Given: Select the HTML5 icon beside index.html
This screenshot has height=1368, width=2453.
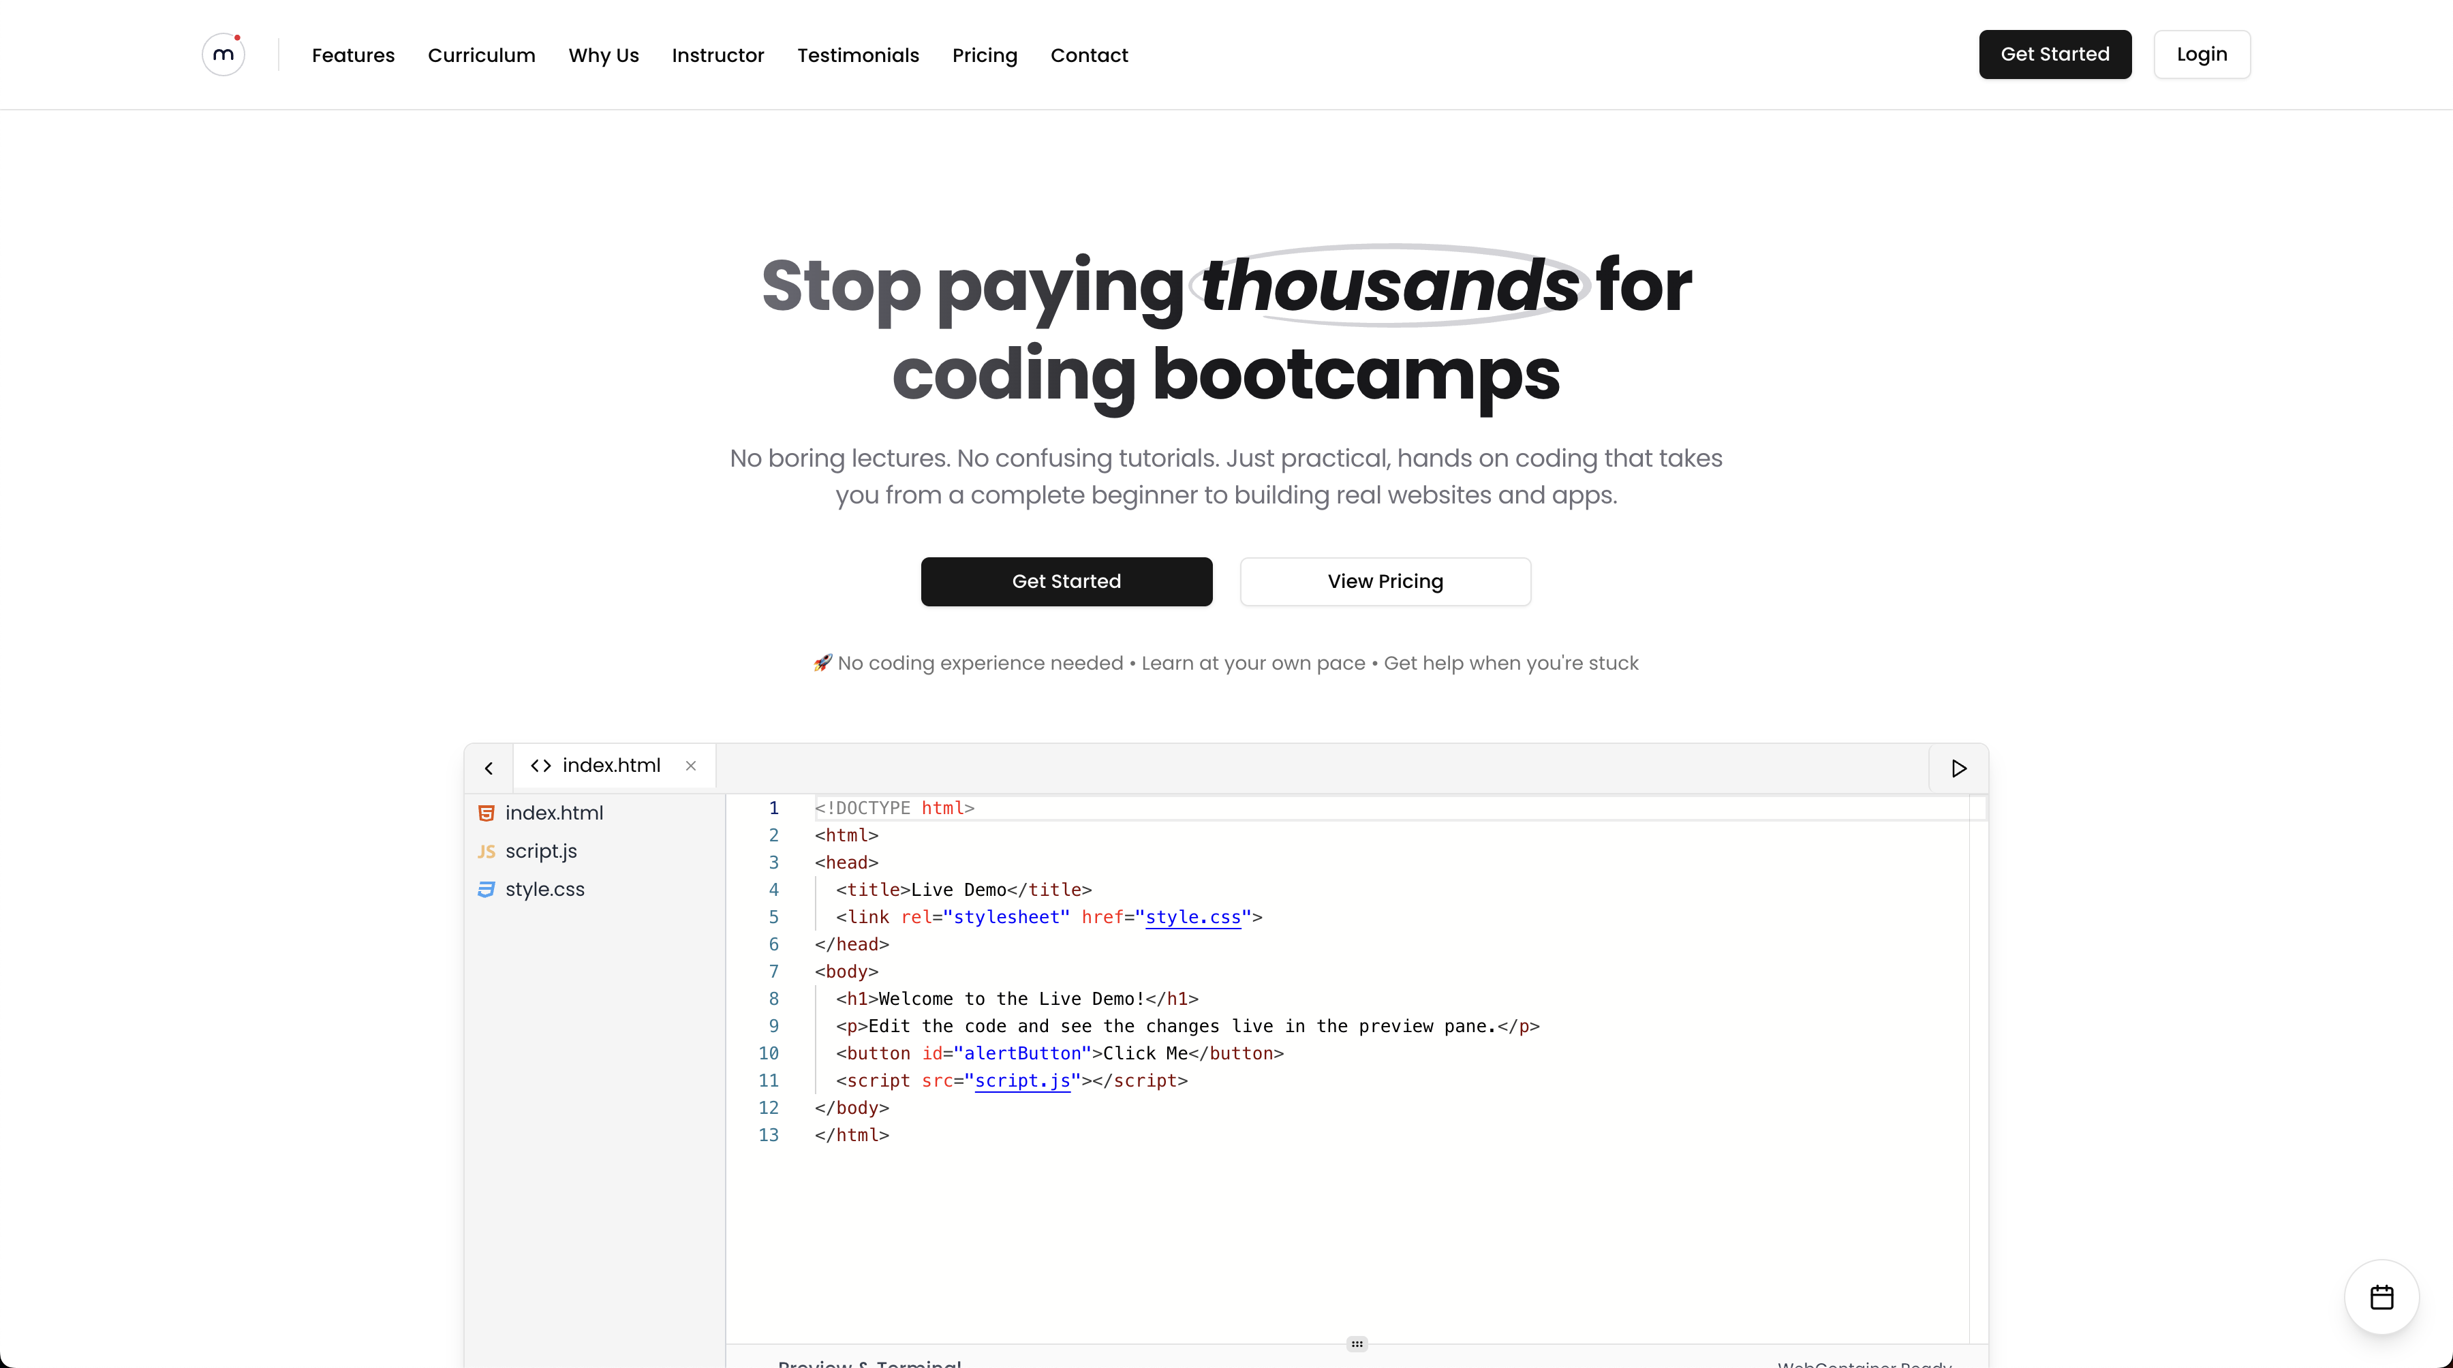Looking at the screenshot, I should 487,813.
